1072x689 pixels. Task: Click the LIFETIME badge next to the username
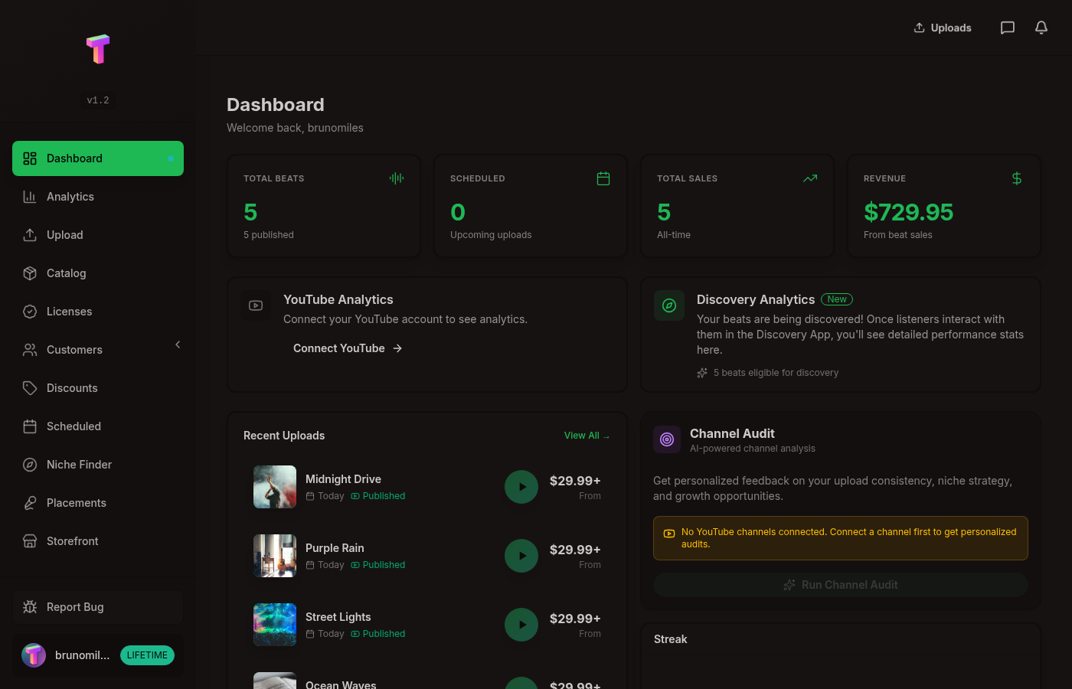147,655
